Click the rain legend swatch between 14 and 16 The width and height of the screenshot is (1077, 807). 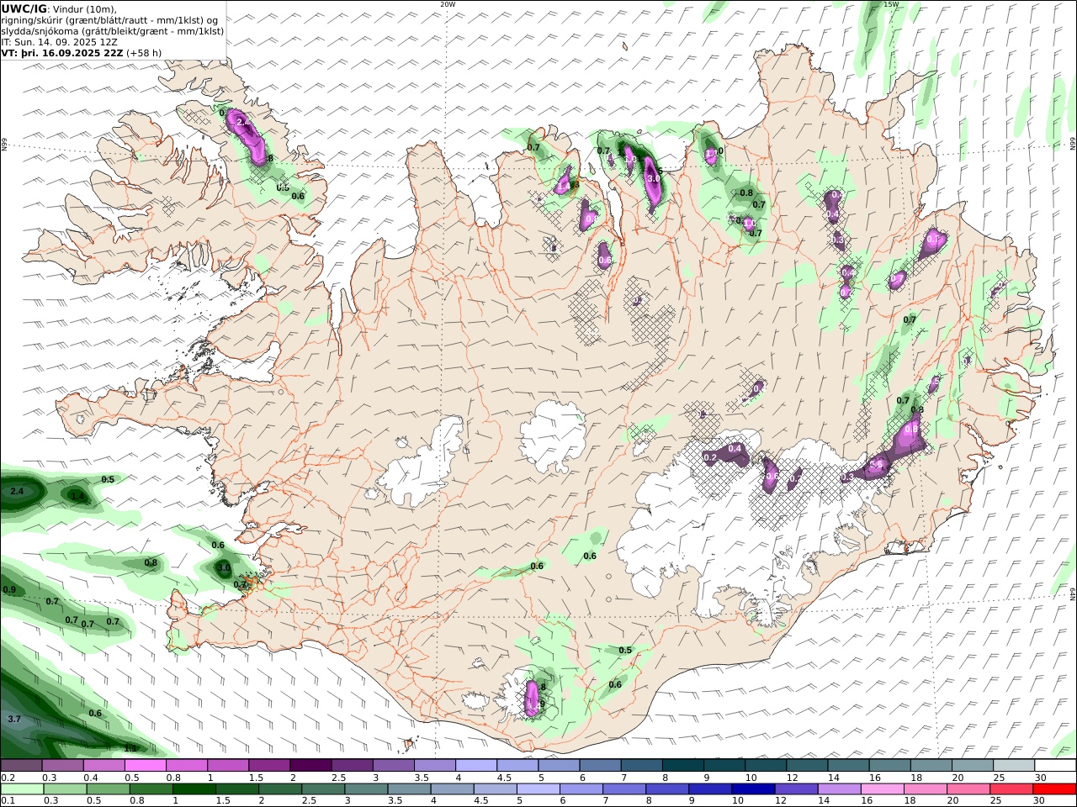(840, 789)
